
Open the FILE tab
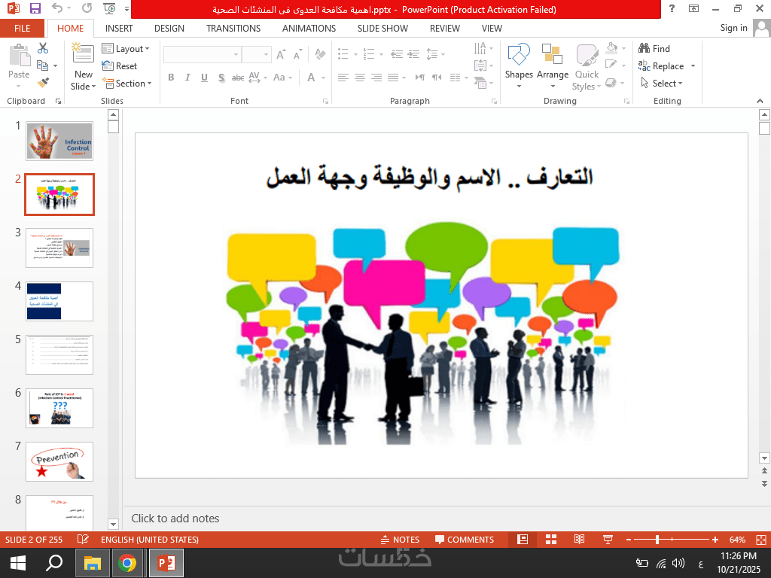click(22, 28)
